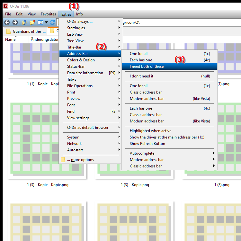Open the Tab-s submenu
This screenshot has width=241, height=241.
pos(90,79)
